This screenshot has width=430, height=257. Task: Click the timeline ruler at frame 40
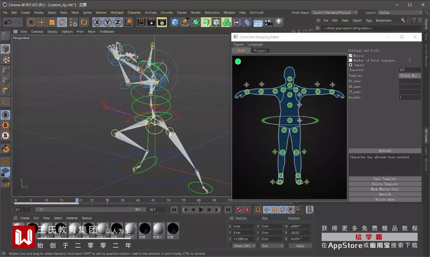tap(138, 200)
